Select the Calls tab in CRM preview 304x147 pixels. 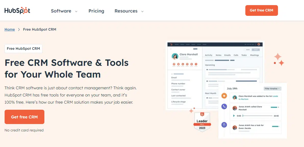tap(236, 55)
